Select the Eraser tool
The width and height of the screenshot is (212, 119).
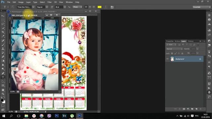point(3,57)
